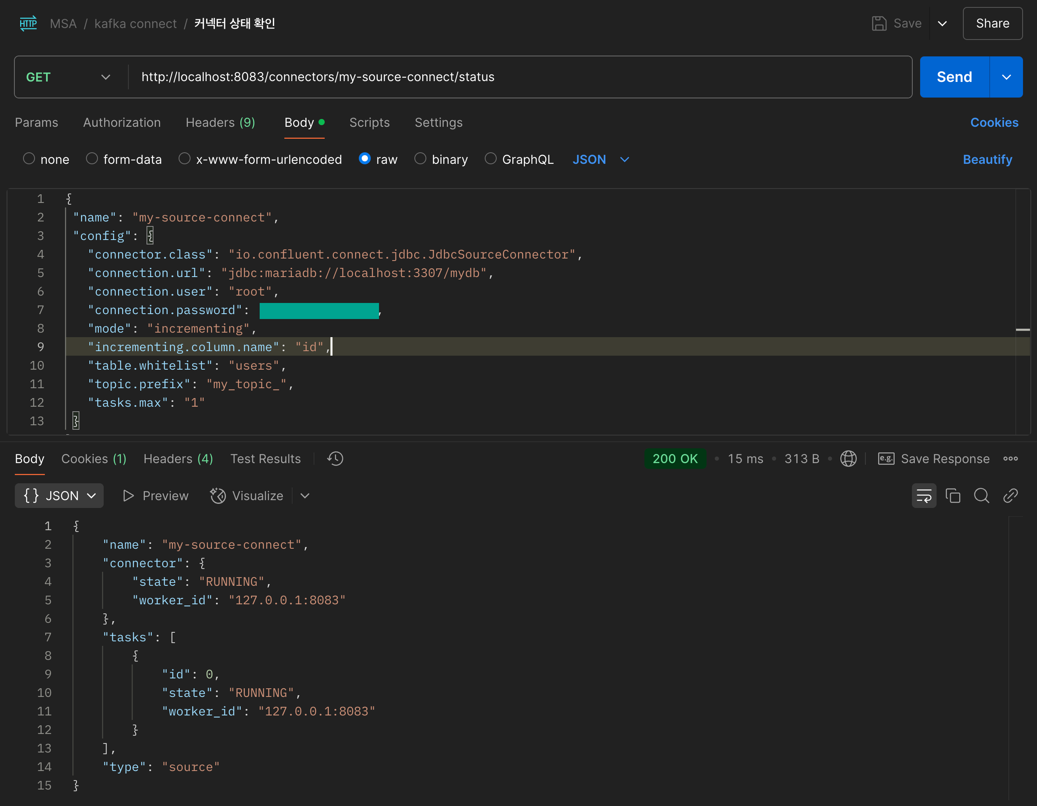The height and width of the screenshot is (806, 1037).
Task: Copy response body with copy icon
Action: tap(953, 495)
